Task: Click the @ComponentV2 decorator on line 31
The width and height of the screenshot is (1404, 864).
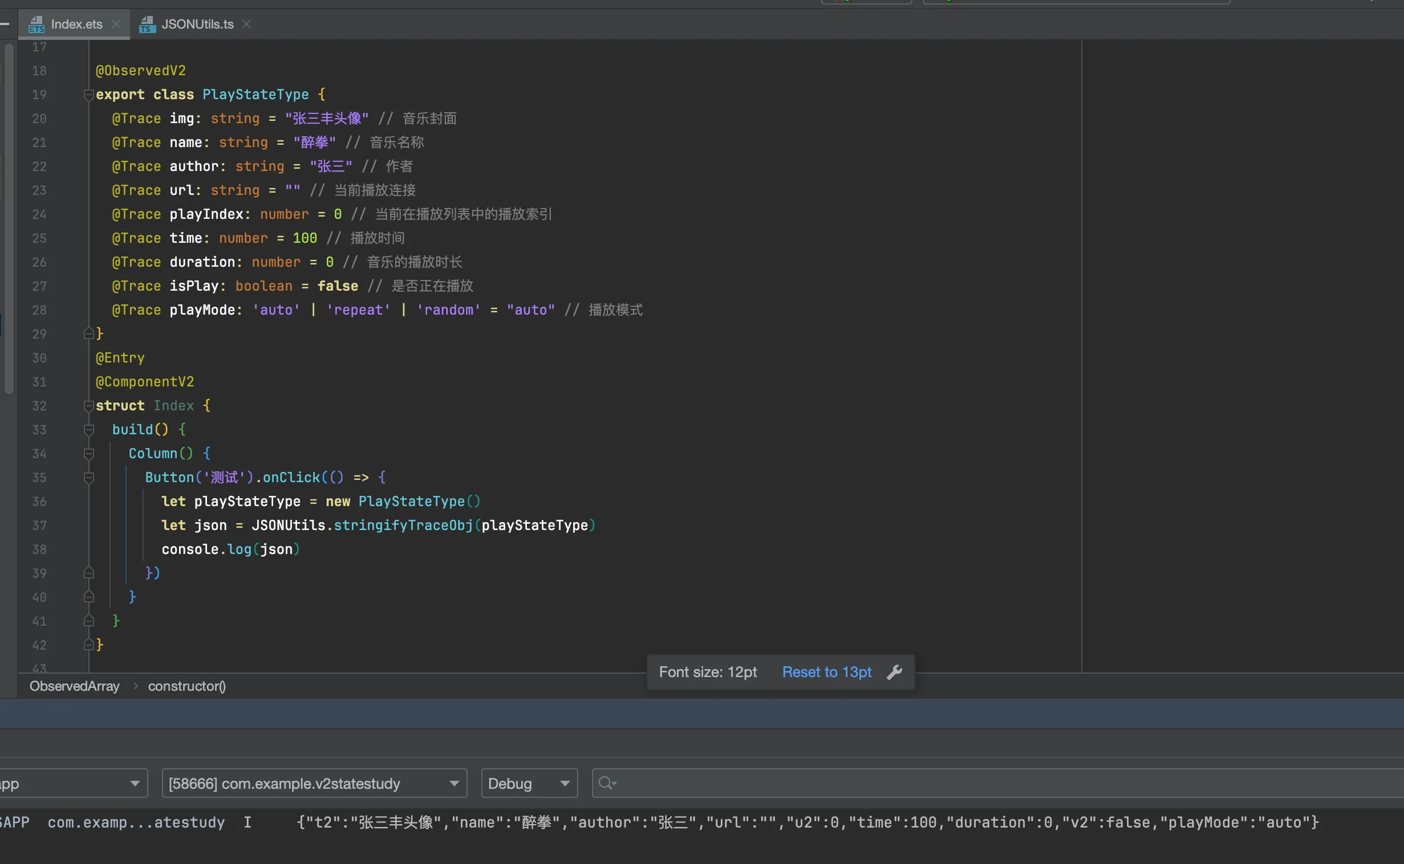Action: click(145, 382)
